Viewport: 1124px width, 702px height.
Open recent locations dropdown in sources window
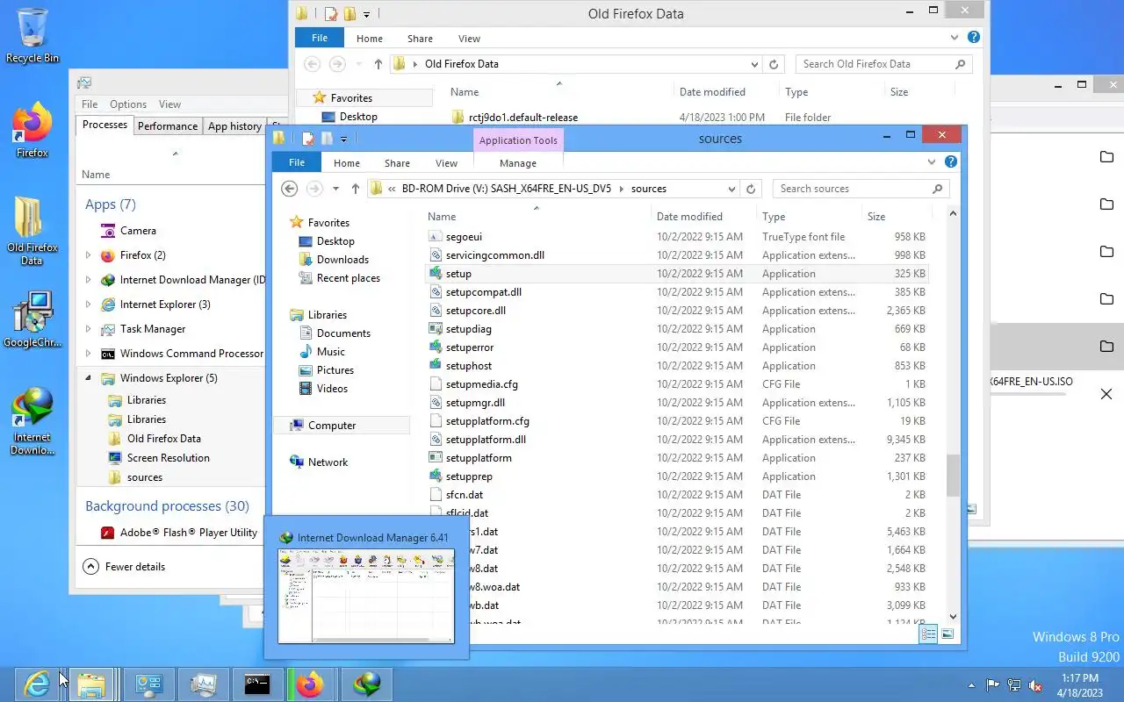335,189
